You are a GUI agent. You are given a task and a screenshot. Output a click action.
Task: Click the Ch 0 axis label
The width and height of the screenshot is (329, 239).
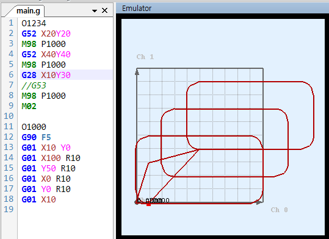[x=279, y=210]
